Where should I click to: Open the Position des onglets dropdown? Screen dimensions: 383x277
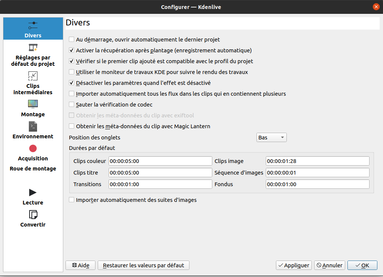coord(271,137)
